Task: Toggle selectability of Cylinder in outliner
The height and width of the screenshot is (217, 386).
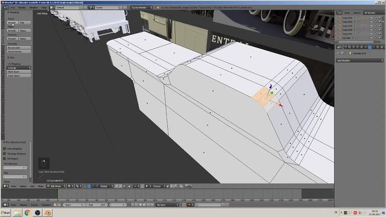Action: pos(376,37)
